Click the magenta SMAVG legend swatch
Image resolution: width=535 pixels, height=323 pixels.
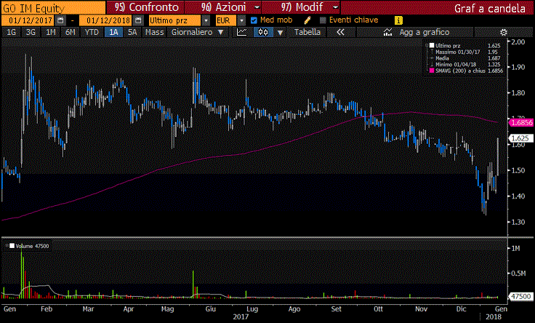[x=432, y=71]
